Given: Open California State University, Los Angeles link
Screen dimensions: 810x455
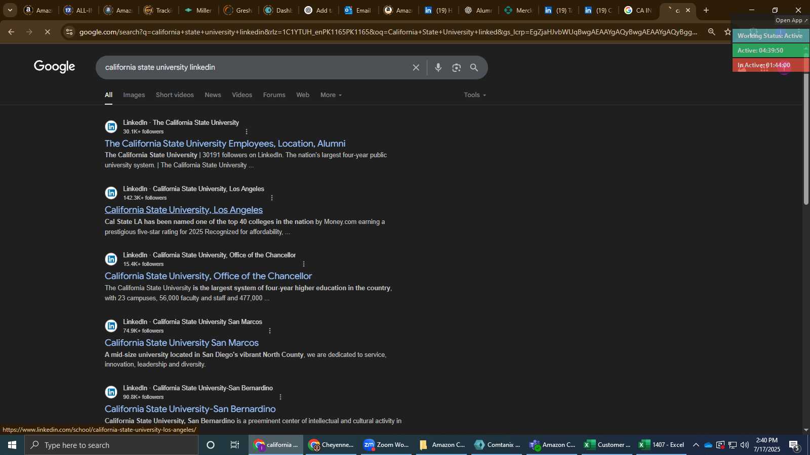Looking at the screenshot, I should [x=184, y=210].
